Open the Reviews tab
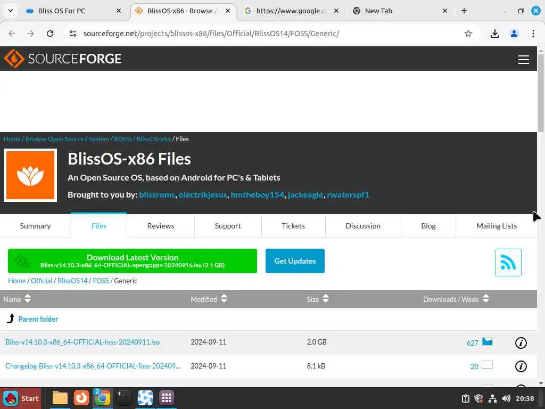This screenshot has width=545, height=409. (x=161, y=226)
